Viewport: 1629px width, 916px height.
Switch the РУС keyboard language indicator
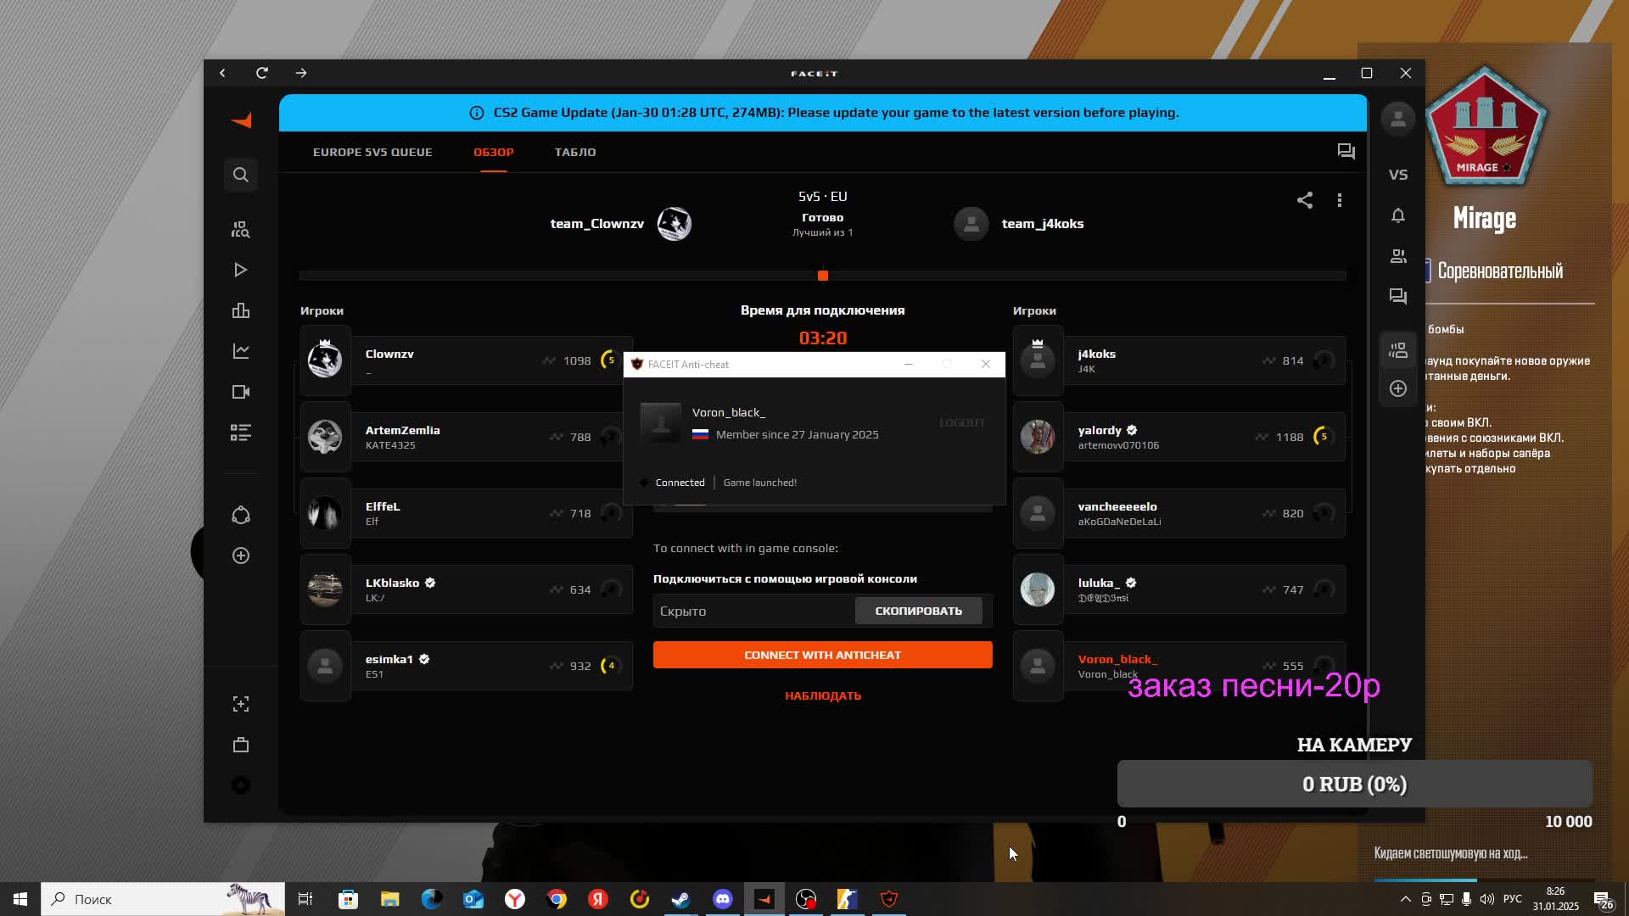tap(1513, 899)
